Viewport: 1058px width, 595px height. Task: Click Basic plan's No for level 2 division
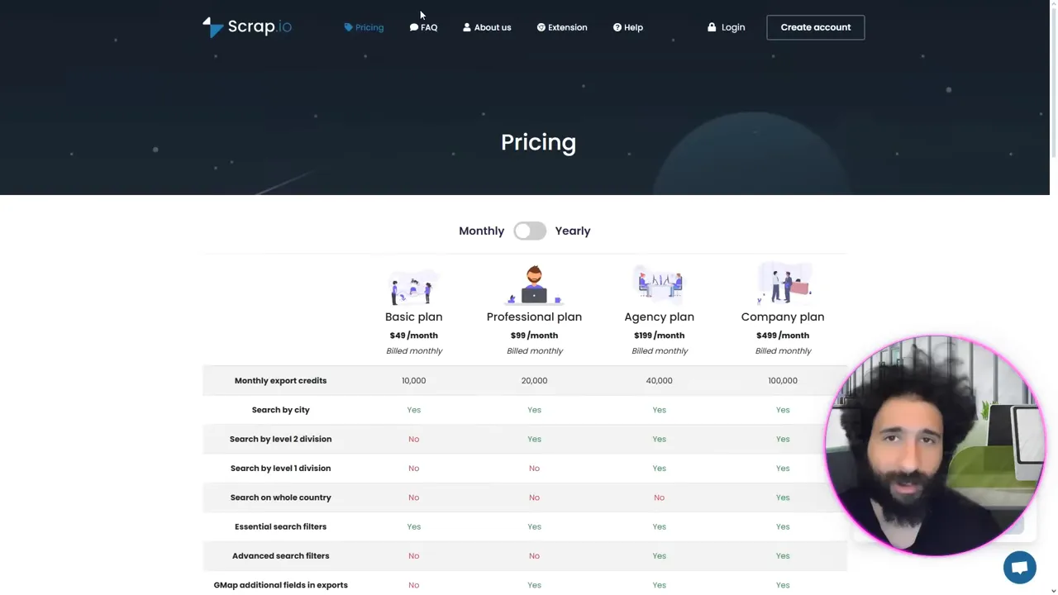[x=413, y=439]
